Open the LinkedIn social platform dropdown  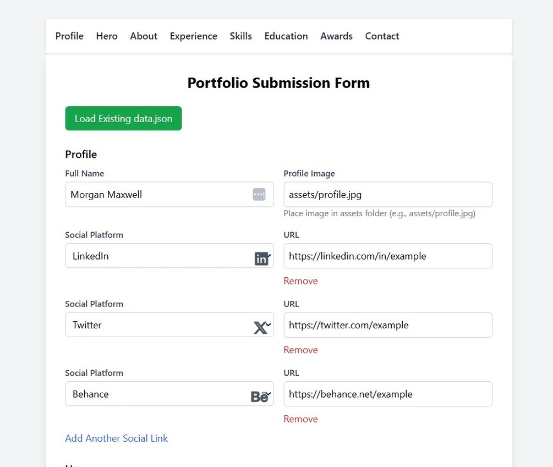(160, 256)
